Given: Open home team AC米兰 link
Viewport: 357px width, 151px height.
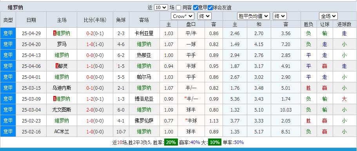Looking at the screenshot, I should (62, 131).
